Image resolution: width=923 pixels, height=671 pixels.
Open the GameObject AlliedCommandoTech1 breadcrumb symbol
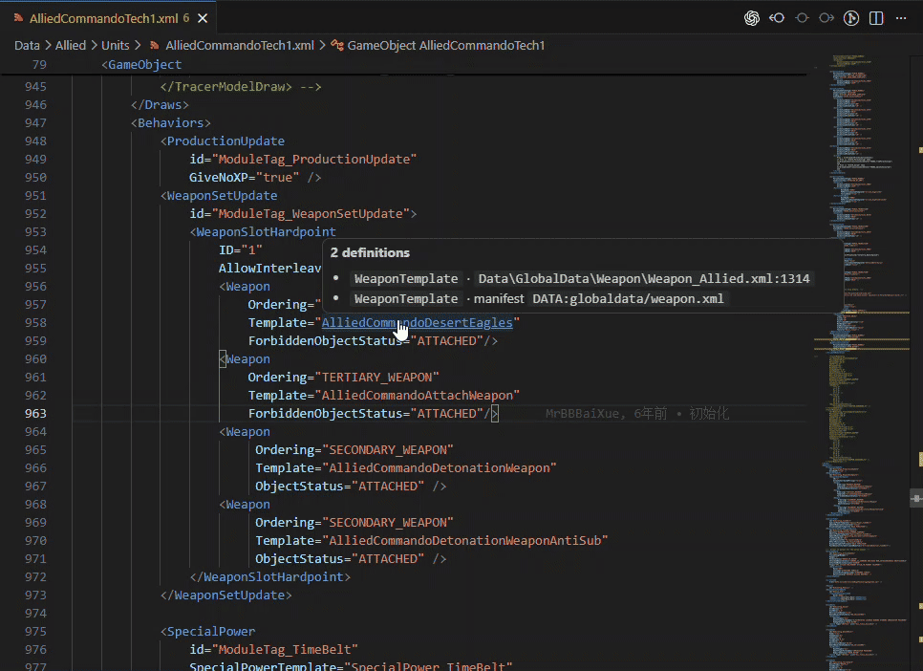click(x=445, y=45)
